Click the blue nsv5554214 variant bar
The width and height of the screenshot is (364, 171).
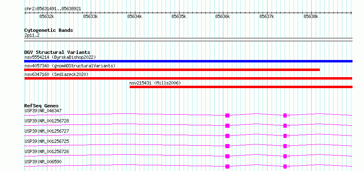click(x=188, y=61)
